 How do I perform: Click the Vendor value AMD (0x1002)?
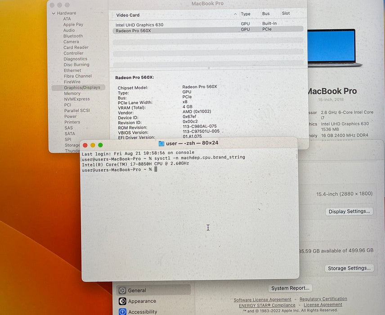[x=197, y=112]
